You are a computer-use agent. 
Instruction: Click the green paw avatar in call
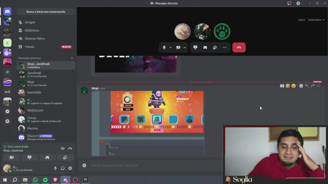pos(222,31)
